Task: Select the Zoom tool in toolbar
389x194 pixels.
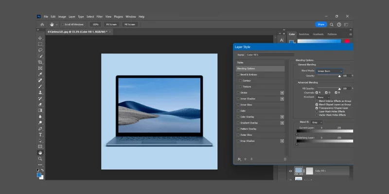Action: click(x=40, y=159)
